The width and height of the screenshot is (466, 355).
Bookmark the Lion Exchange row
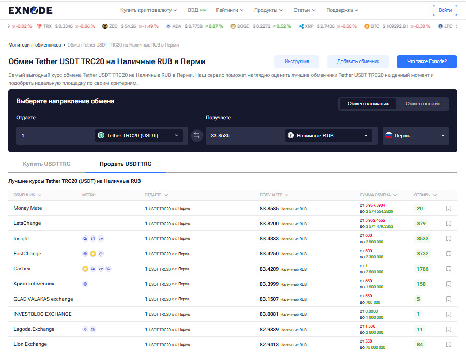click(448, 345)
